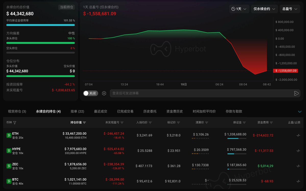Click ETH position value $ 33,467,200.00
Viewport: 306px width, 191px height.
(x=74, y=133)
